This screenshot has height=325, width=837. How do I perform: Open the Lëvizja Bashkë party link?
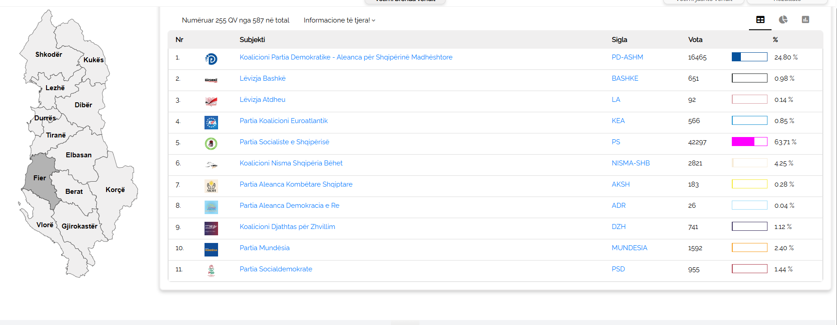(x=262, y=78)
